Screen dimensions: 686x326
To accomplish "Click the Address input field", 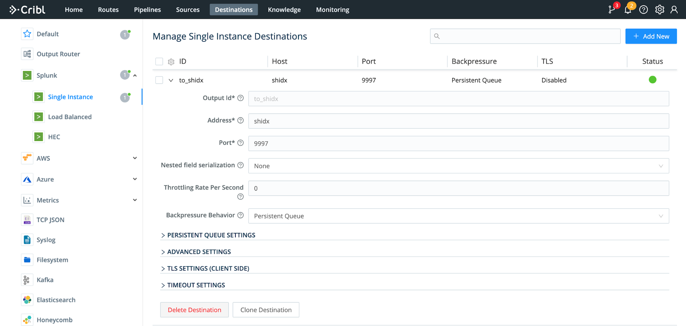I will click(458, 121).
